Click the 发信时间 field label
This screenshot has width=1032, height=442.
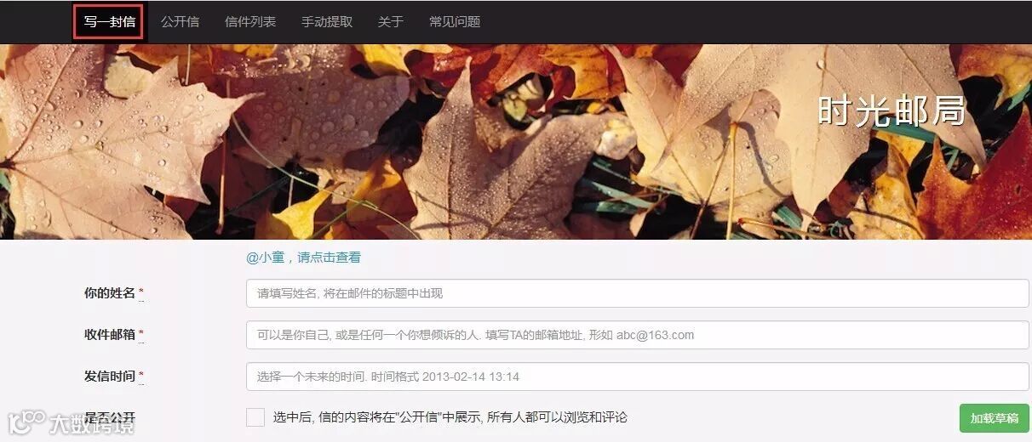pyautogui.click(x=110, y=377)
